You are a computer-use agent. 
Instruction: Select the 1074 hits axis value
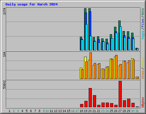tap(4, 11)
